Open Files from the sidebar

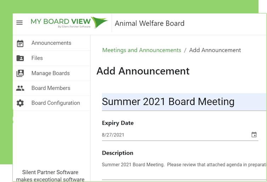point(37,58)
